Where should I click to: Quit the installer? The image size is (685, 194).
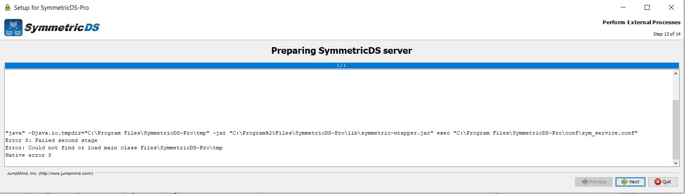point(663,182)
